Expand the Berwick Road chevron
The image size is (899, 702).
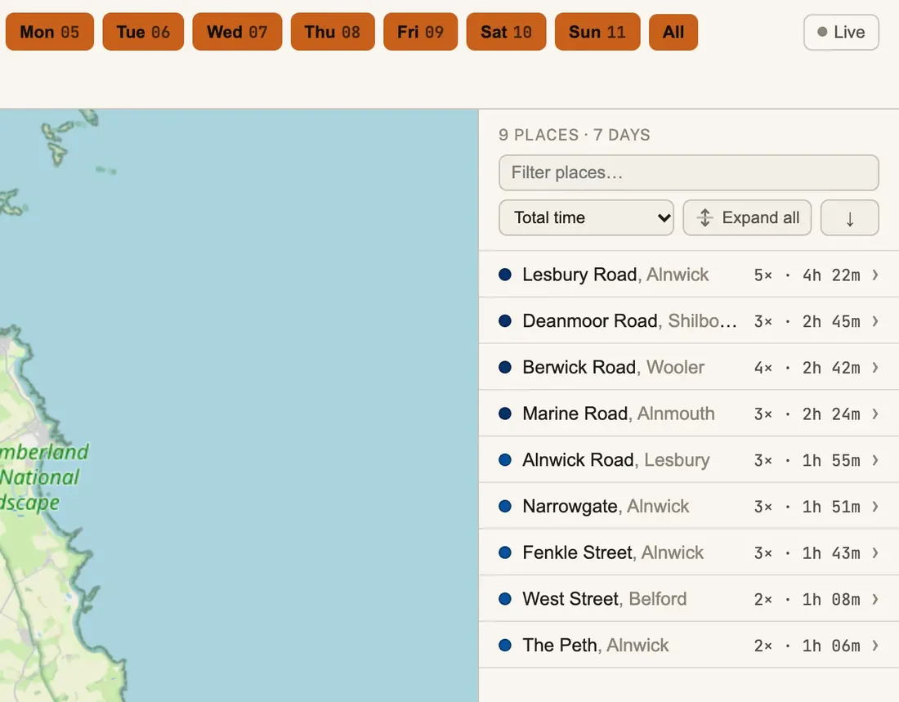coord(875,368)
